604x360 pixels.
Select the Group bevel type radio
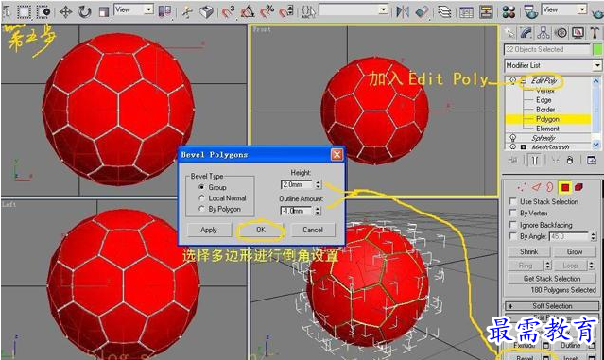click(201, 187)
